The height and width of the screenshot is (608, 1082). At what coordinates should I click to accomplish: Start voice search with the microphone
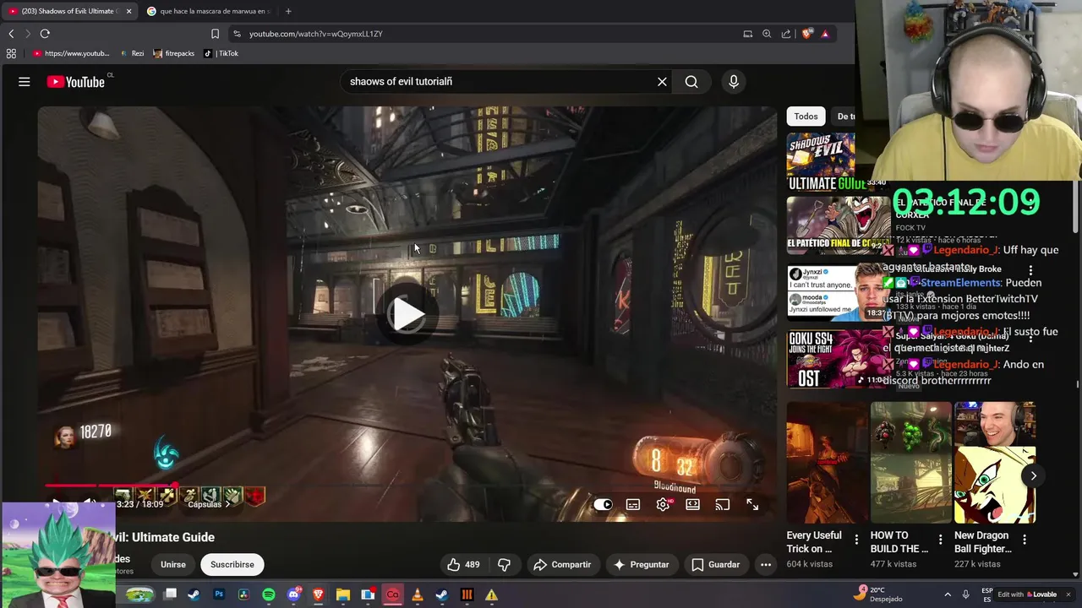coord(734,82)
